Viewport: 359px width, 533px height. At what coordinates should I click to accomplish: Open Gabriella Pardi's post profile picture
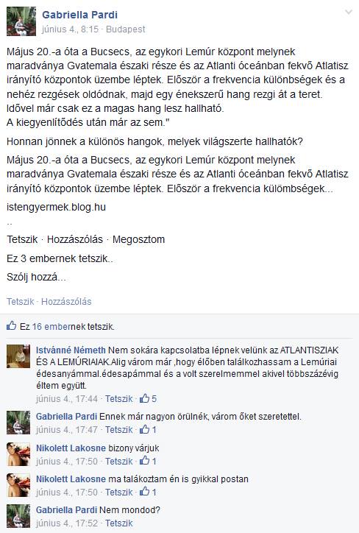(x=21, y=21)
